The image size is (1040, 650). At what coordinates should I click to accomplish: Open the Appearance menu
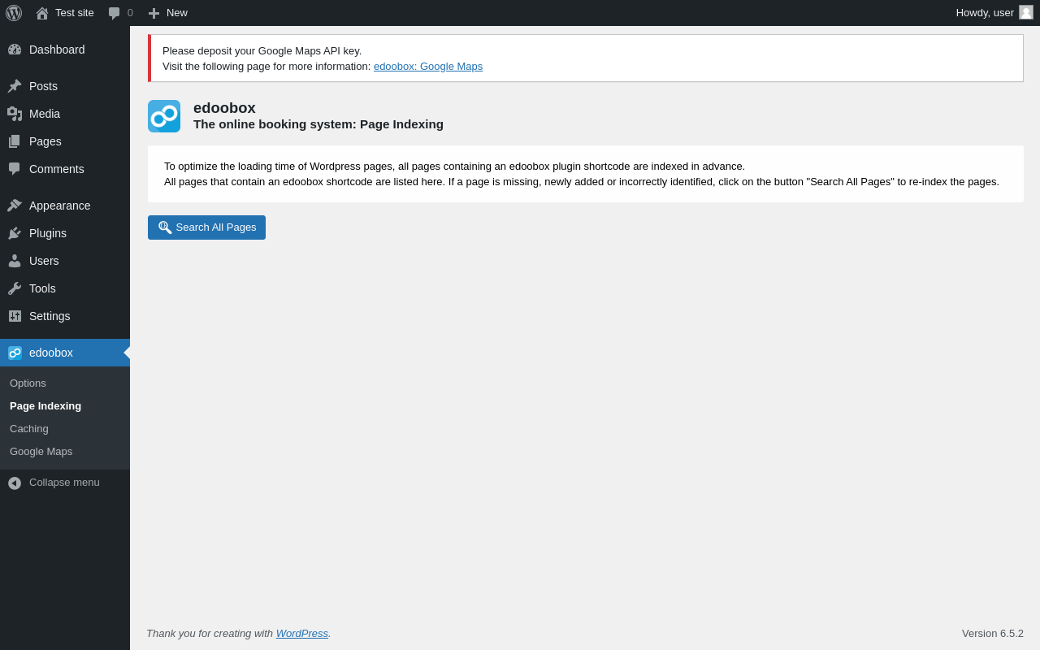59,206
